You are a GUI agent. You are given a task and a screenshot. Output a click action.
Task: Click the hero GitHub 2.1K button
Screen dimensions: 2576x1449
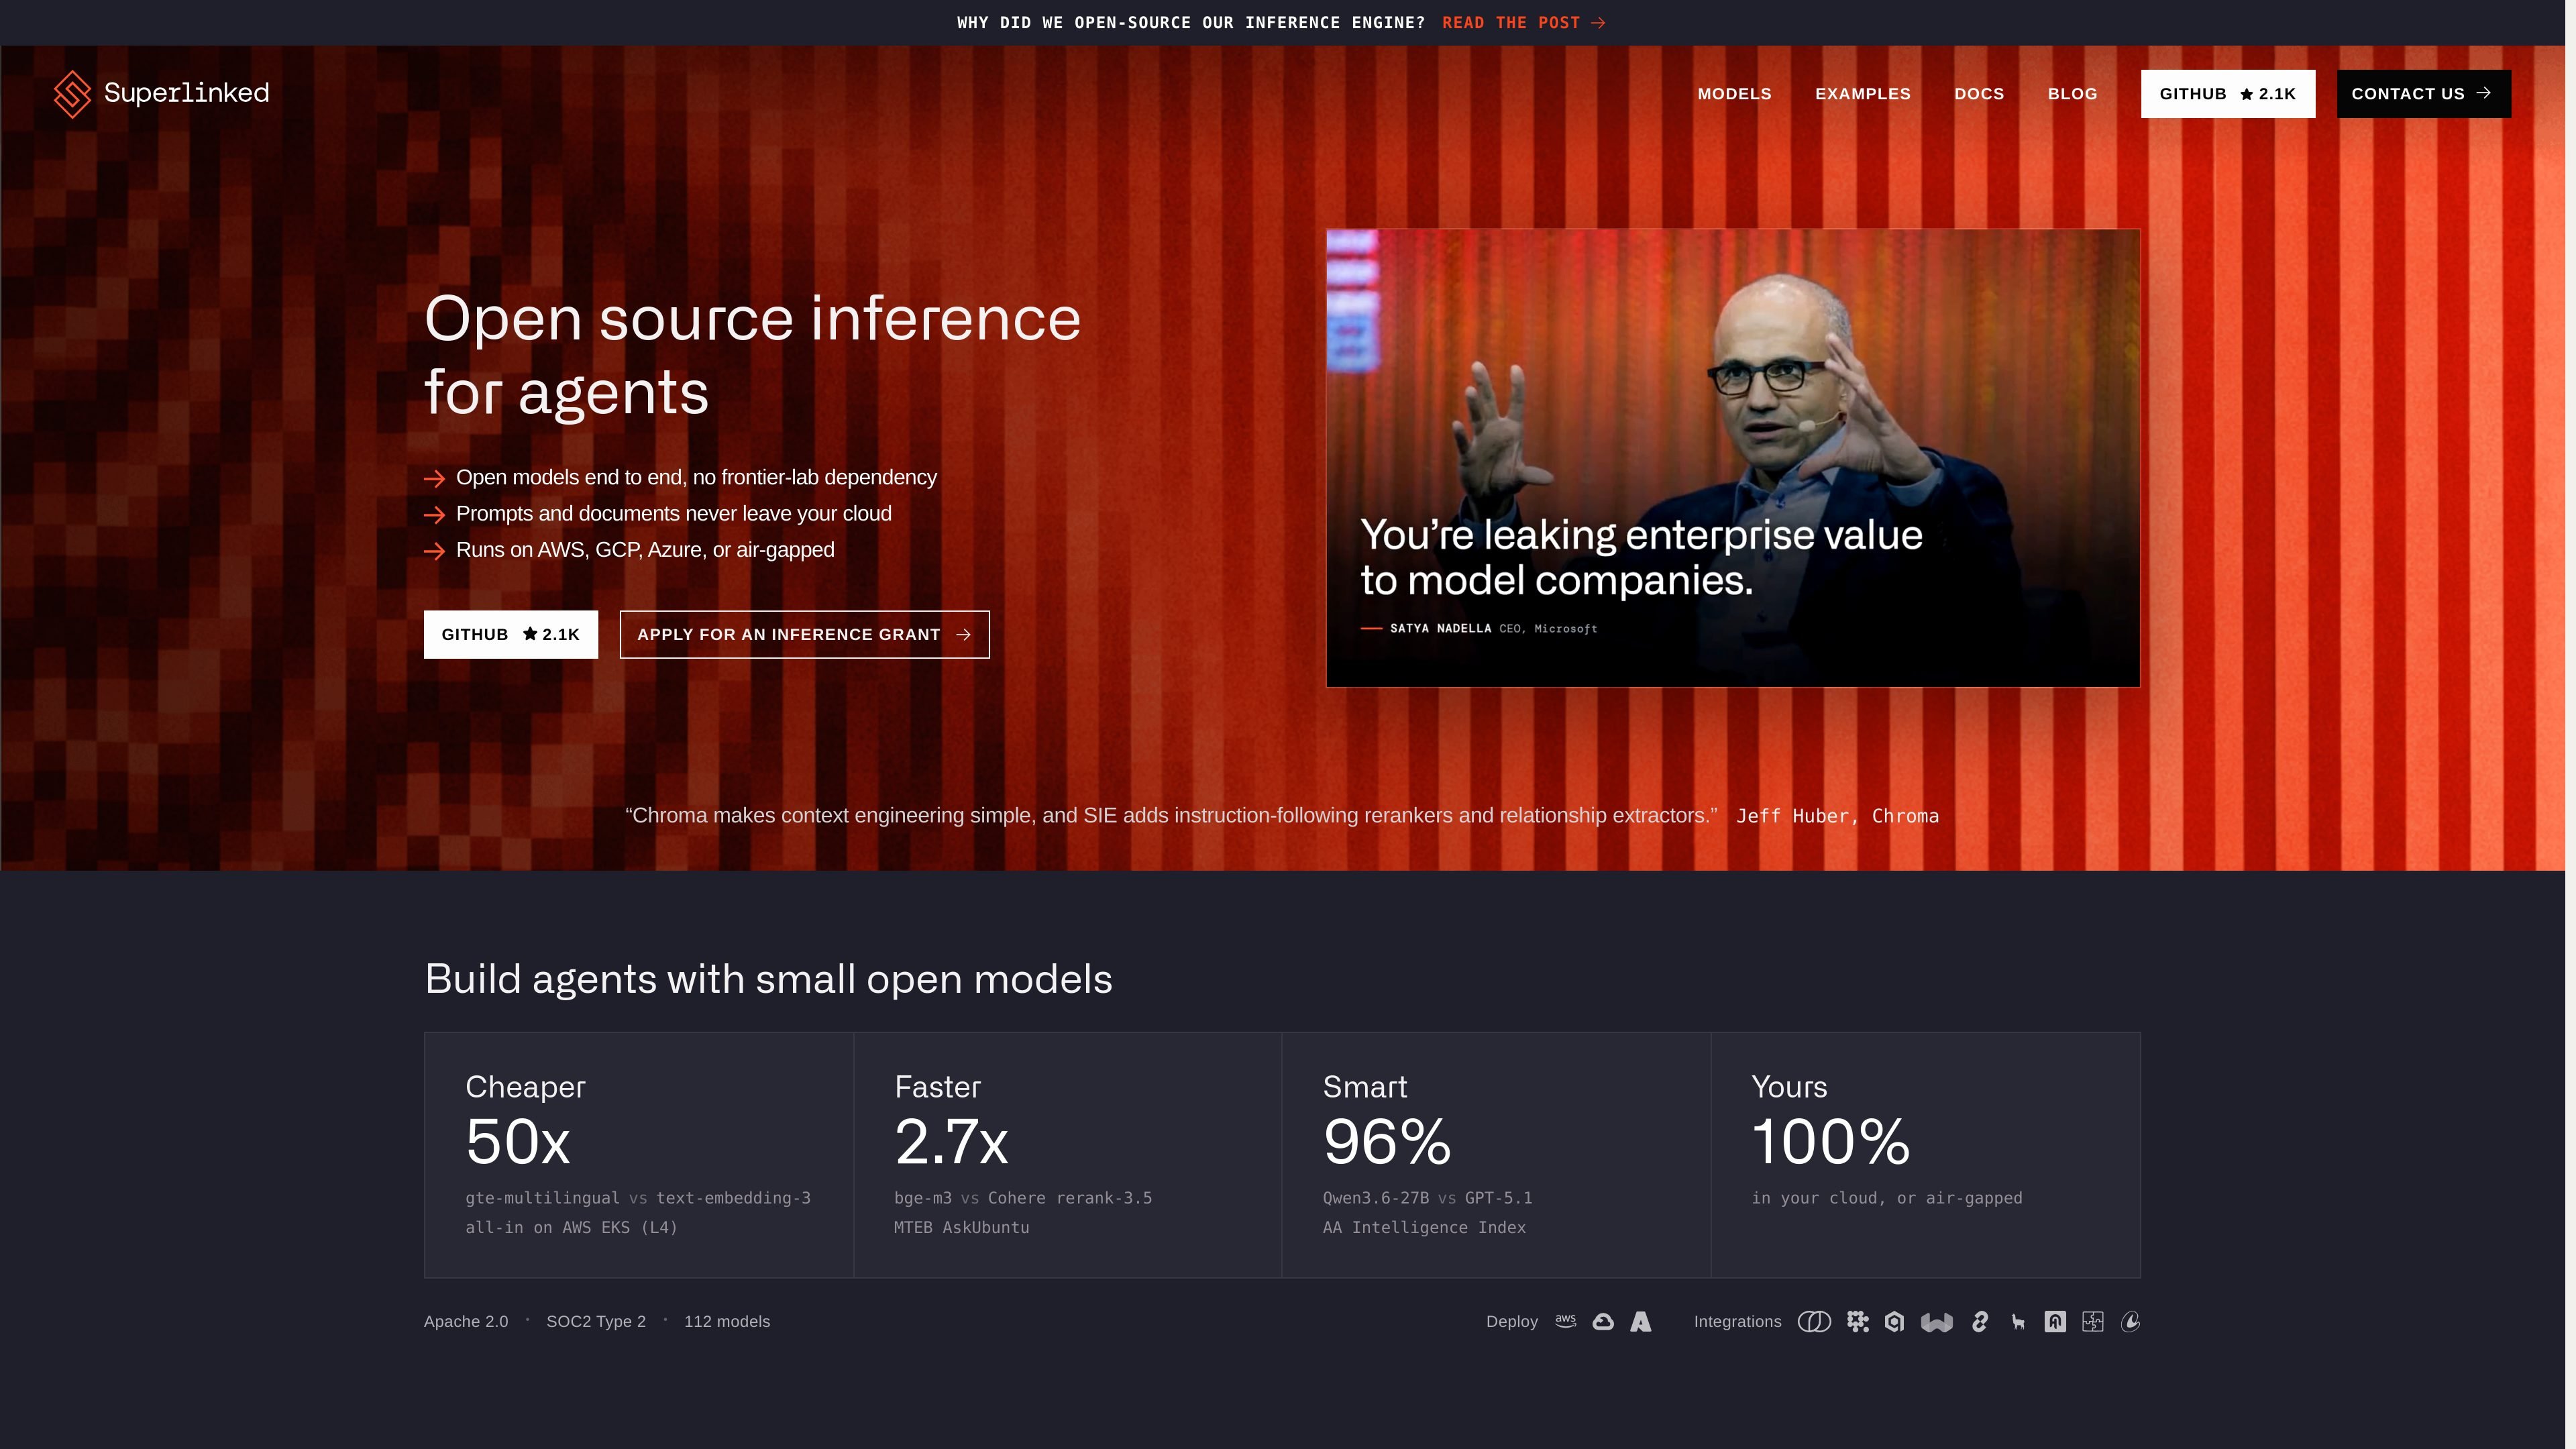tap(510, 634)
